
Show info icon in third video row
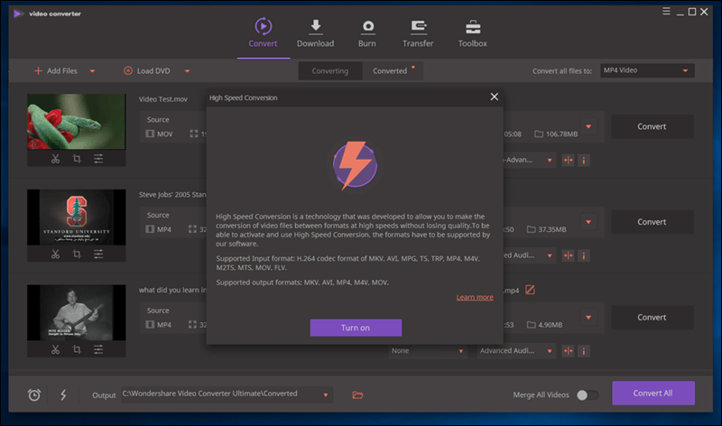[584, 351]
